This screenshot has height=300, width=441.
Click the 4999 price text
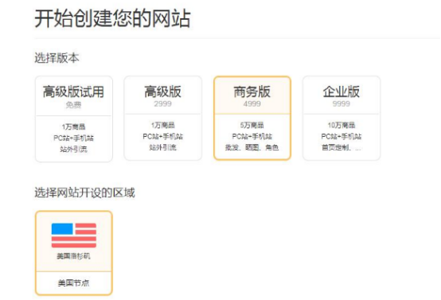tap(252, 103)
